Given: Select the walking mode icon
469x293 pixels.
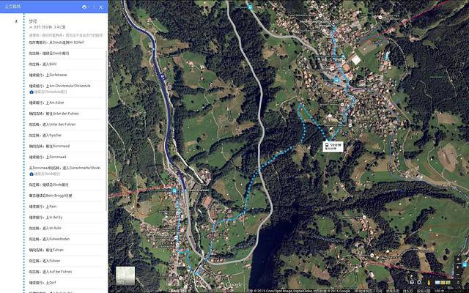Looking at the screenshot, I should [x=16, y=21].
